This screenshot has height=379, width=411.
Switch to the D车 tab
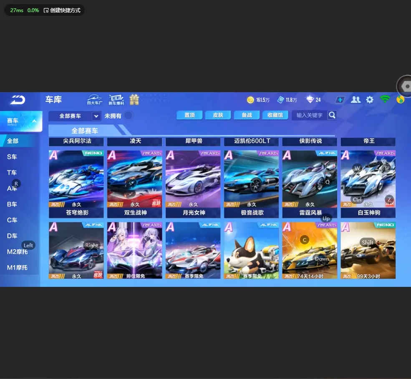pyautogui.click(x=12, y=236)
